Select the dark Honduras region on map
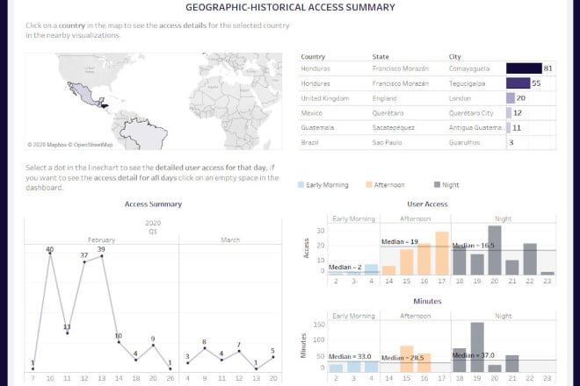The height and width of the screenshot is (386, 580). point(104,106)
